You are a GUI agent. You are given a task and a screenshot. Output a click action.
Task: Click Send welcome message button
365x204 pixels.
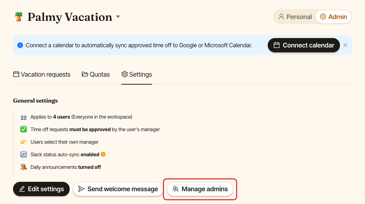(x=118, y=189)
